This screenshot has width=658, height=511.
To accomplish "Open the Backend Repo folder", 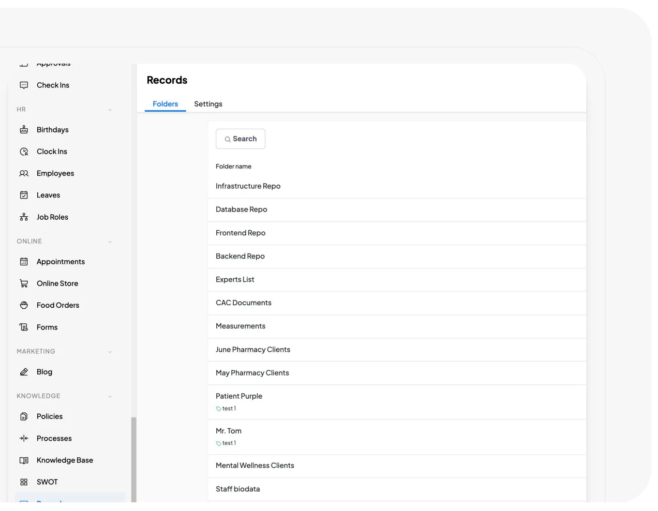I will point(397,256).
